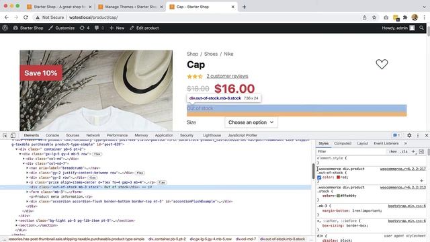Click the Chrome profile avatar

pos(415,17)
